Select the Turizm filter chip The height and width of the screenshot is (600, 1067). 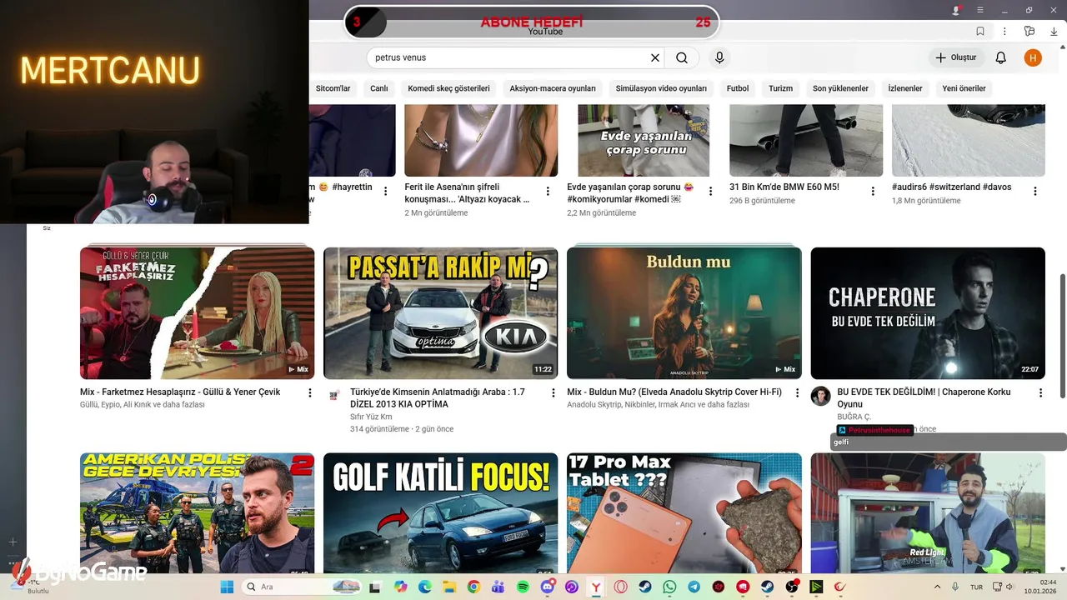pyautogui.click(x=781, y=88)
